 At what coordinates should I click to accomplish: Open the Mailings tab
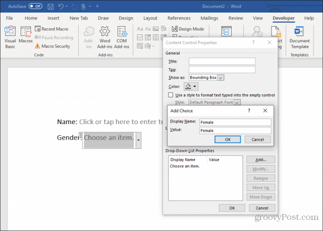point(209,18)
